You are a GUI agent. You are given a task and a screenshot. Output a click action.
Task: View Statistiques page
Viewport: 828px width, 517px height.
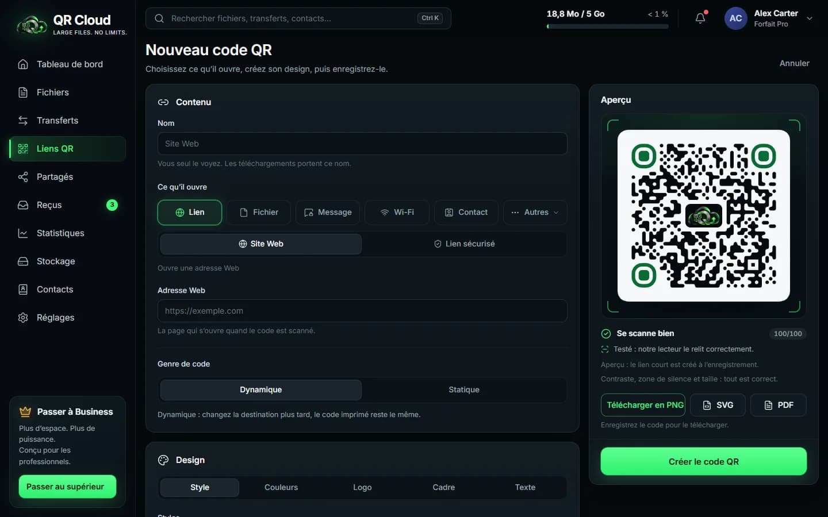click(x=67, y=233)
